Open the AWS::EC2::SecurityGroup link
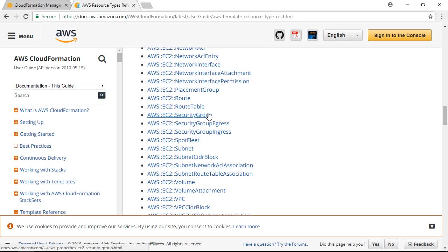Viewport: 448px width, 252px height. 179,115
